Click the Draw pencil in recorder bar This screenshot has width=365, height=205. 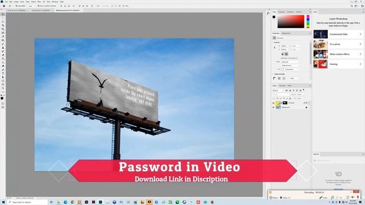coord(323,198)
